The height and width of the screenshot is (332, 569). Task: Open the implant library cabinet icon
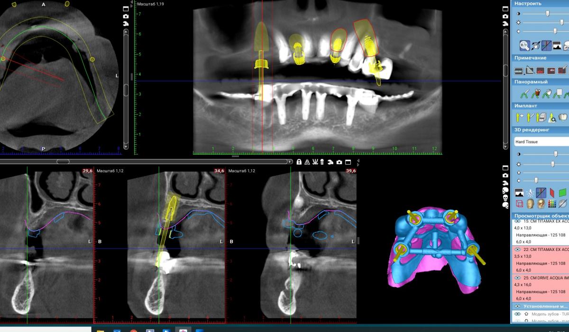tap(541, 118)
